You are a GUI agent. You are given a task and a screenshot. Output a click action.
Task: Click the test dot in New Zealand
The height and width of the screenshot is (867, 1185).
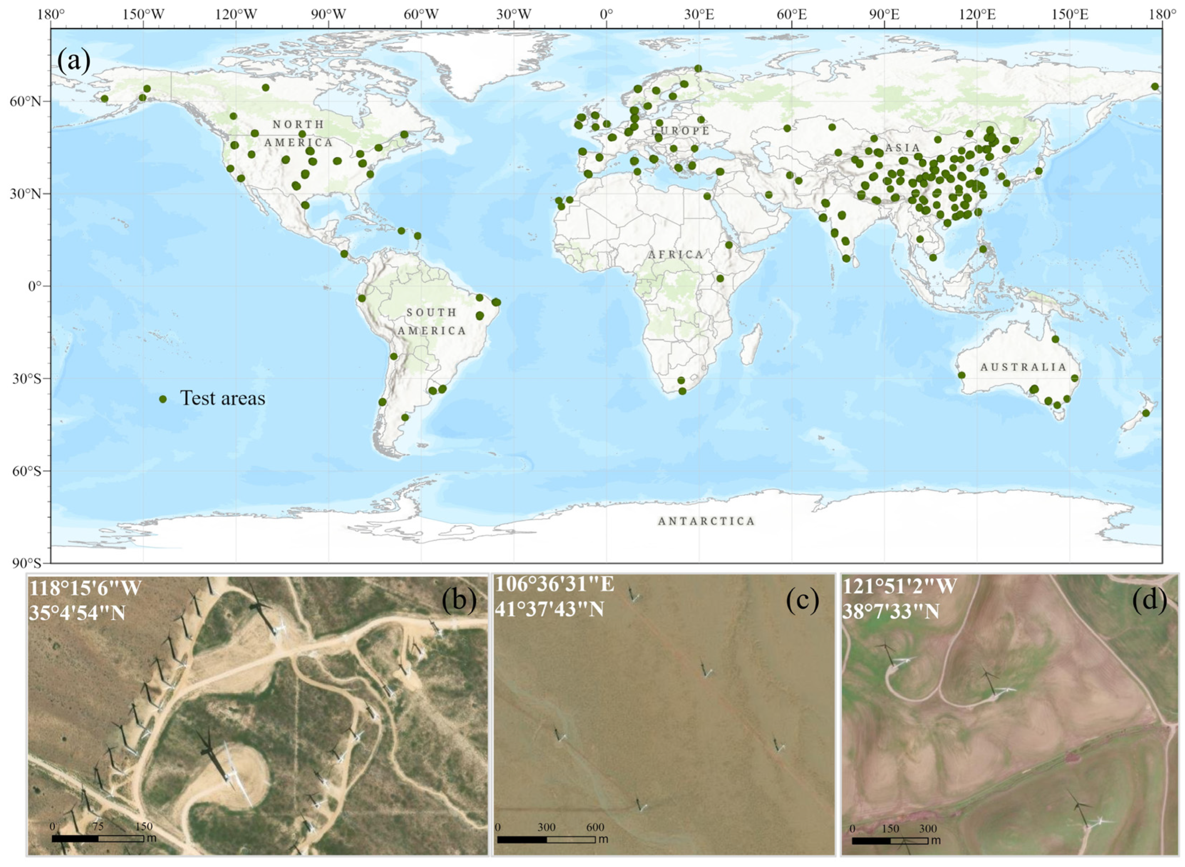pos(1146,413)
